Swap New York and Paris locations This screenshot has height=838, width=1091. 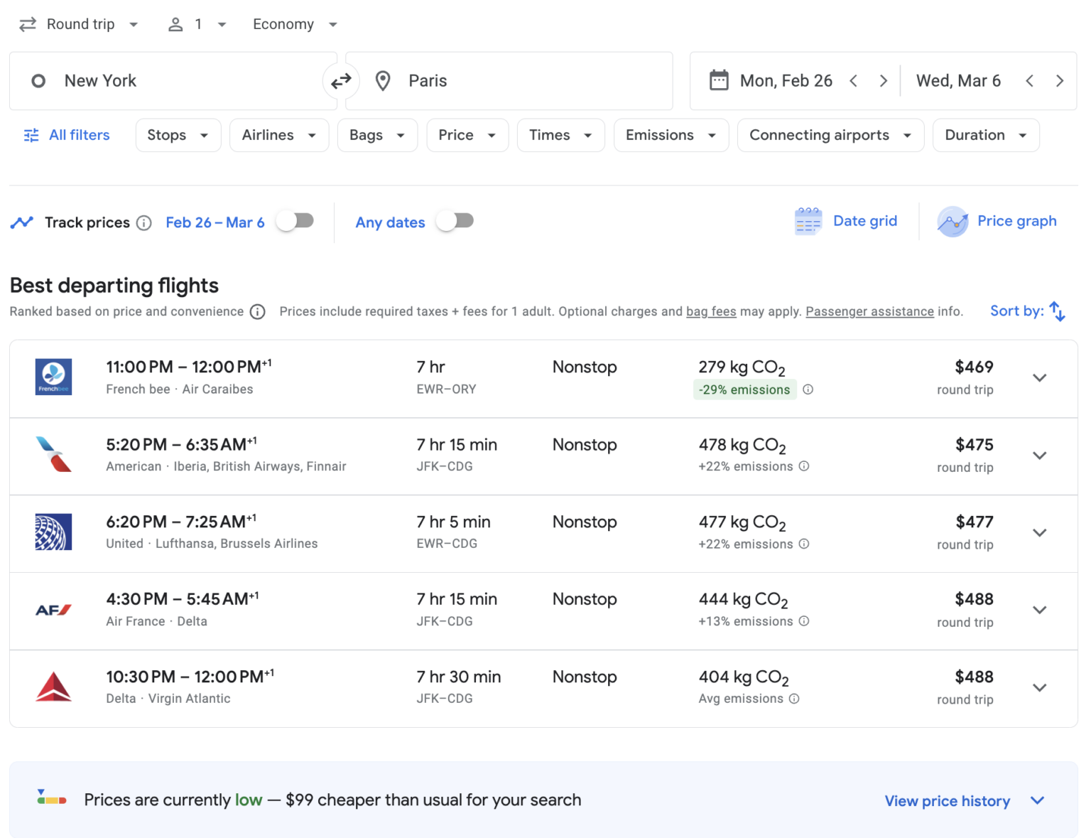(341, 80)
